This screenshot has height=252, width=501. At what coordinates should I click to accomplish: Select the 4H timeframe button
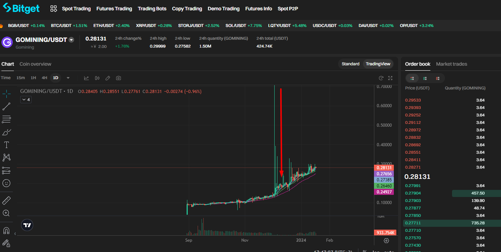click(x=44, y=78)
